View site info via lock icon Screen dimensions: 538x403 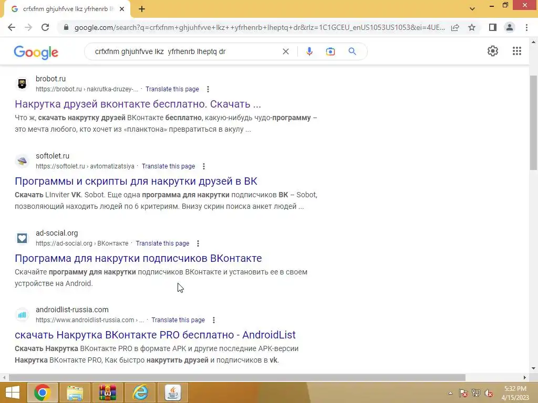click(x=66, y=27)
